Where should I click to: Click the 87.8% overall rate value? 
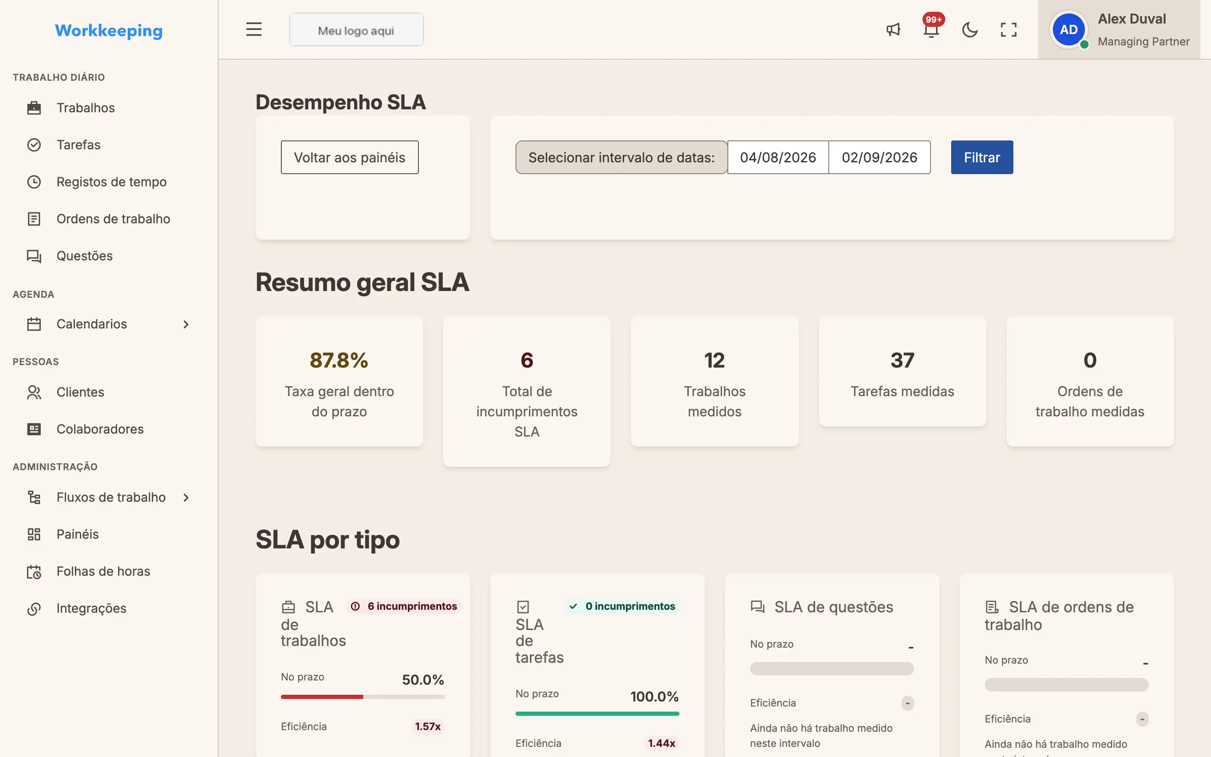pyautogui.click(x=339, y=360)
